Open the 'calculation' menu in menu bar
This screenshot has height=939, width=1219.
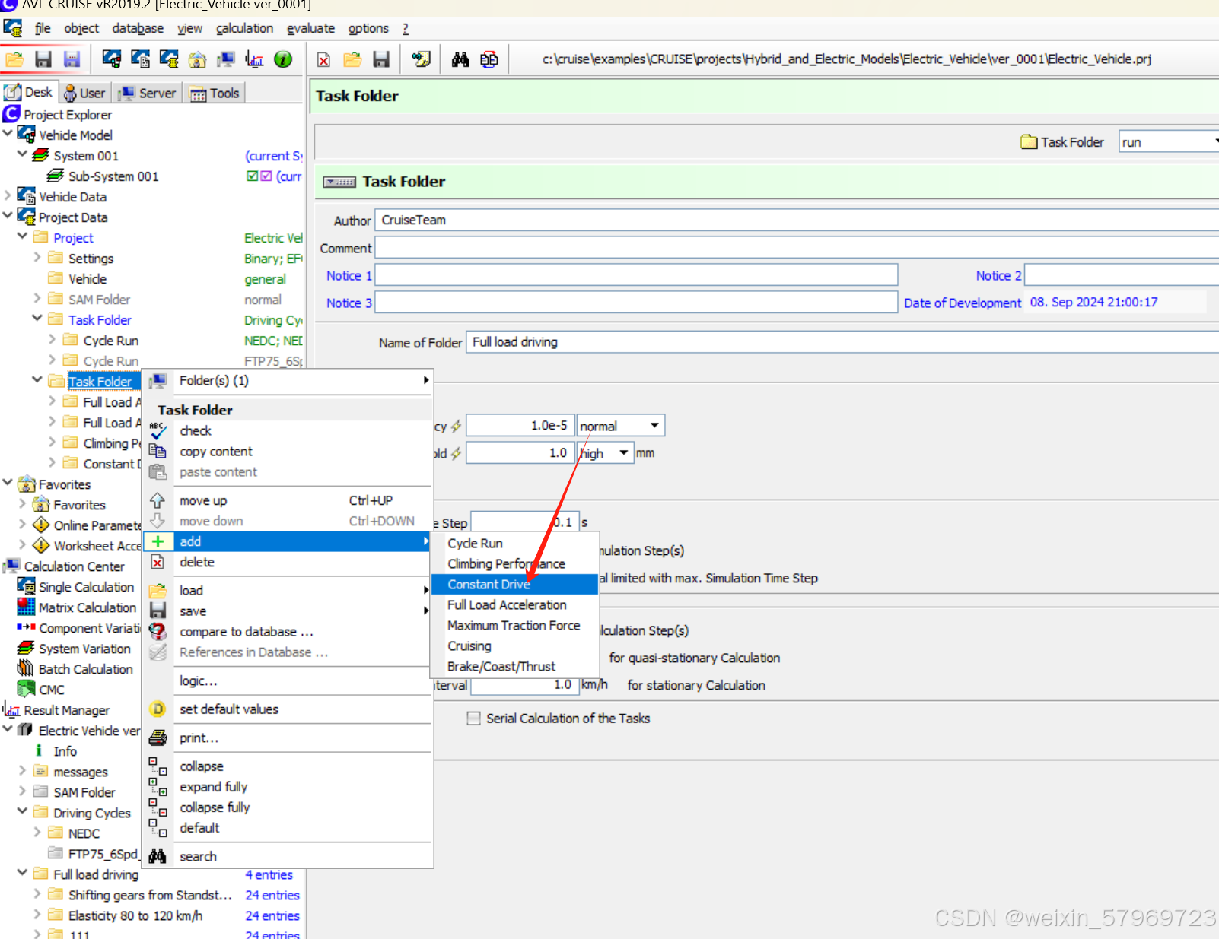[244, 28]
